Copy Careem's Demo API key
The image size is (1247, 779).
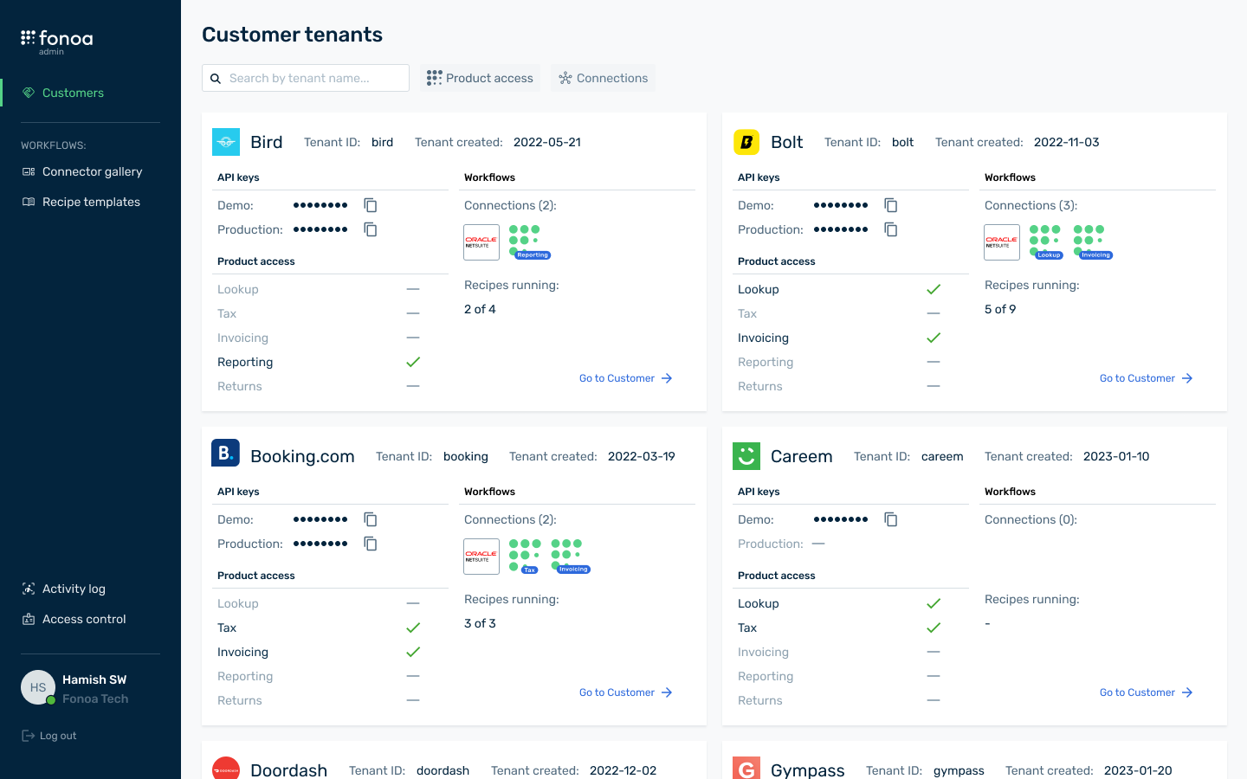(x=891, y=519)
